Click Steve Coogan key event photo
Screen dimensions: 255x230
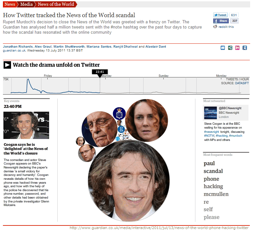pos(26,125)
